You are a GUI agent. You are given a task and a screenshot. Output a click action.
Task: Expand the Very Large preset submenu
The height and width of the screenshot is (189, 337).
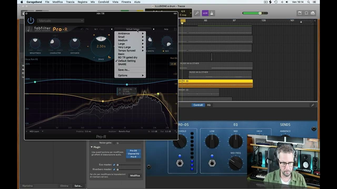130,47
